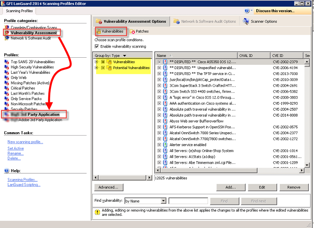The image size is (314, 228).
Task: Click the Vulnerabilities tree folder lock icon
Action: (109, 62)
